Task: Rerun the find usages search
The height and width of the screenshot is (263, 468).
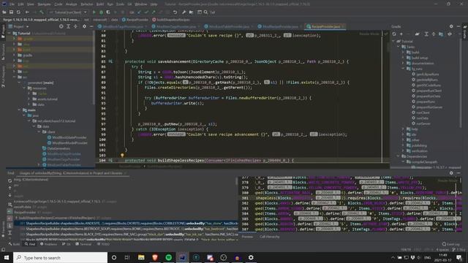Action: pyautogui.click(x=10, y=180)
